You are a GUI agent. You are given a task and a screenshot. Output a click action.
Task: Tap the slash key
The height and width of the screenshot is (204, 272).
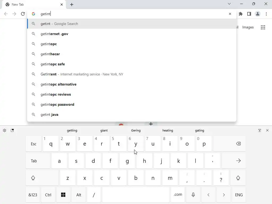(x=94, y=195)
